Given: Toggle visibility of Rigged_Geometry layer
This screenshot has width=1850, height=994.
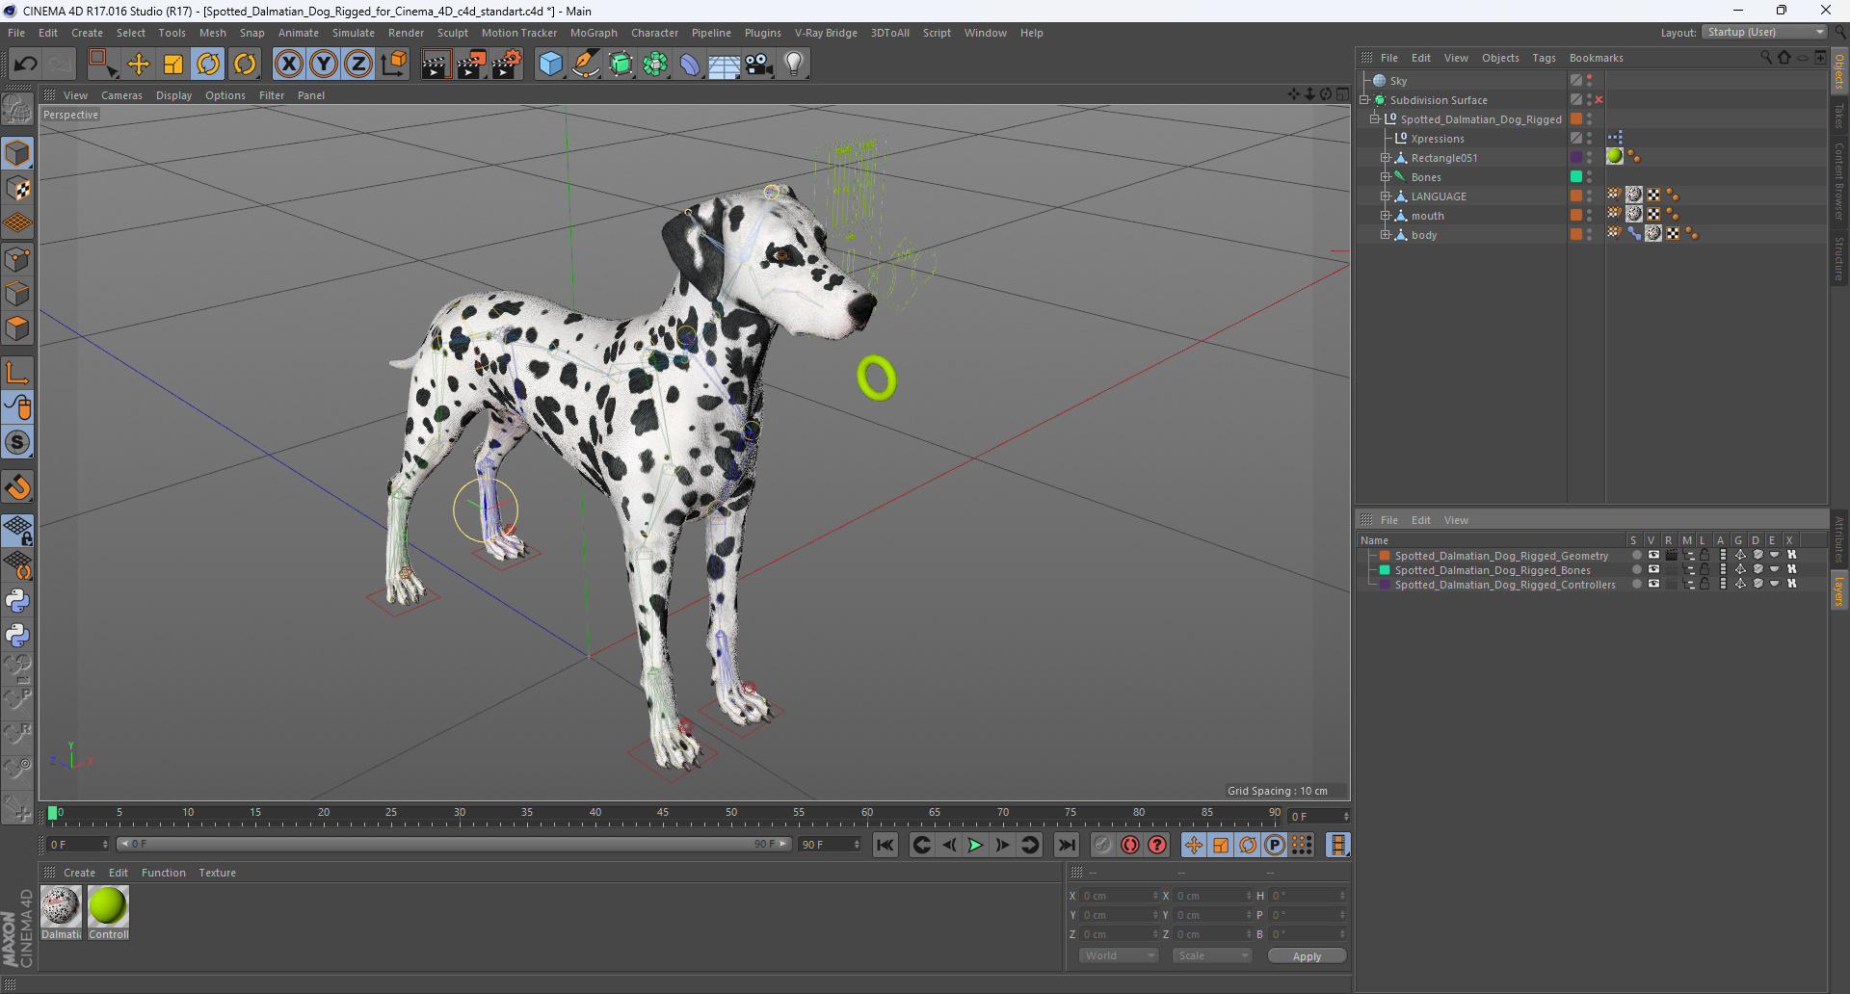Looking at the screenshot, I should (x=1653, y=556).
